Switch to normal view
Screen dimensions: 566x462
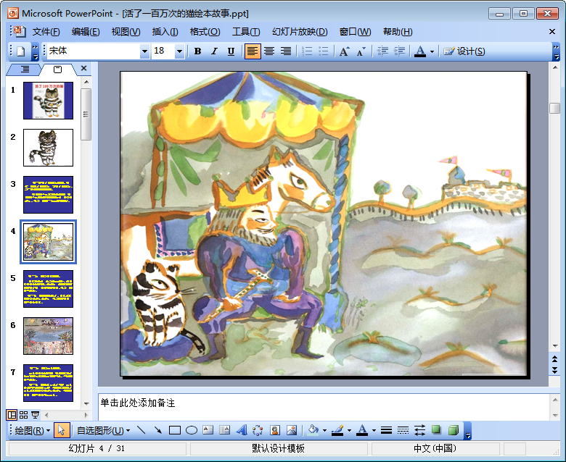12,415
